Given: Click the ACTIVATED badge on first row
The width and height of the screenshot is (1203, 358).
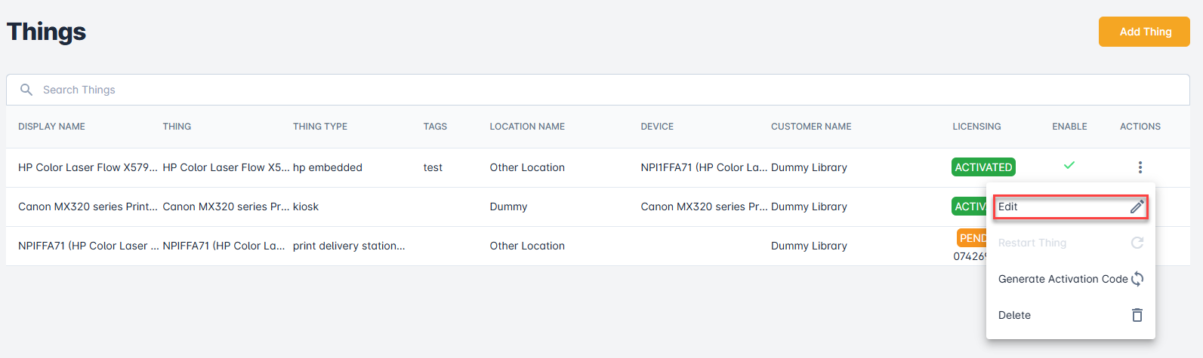Looking at the screenshot, I should click(x=982, y=167).
